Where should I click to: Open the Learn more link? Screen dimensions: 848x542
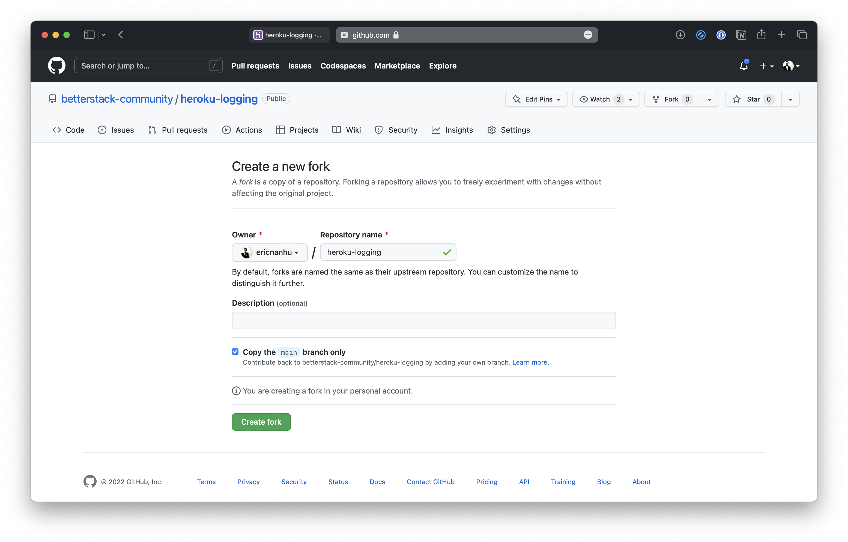click(530, 362)
